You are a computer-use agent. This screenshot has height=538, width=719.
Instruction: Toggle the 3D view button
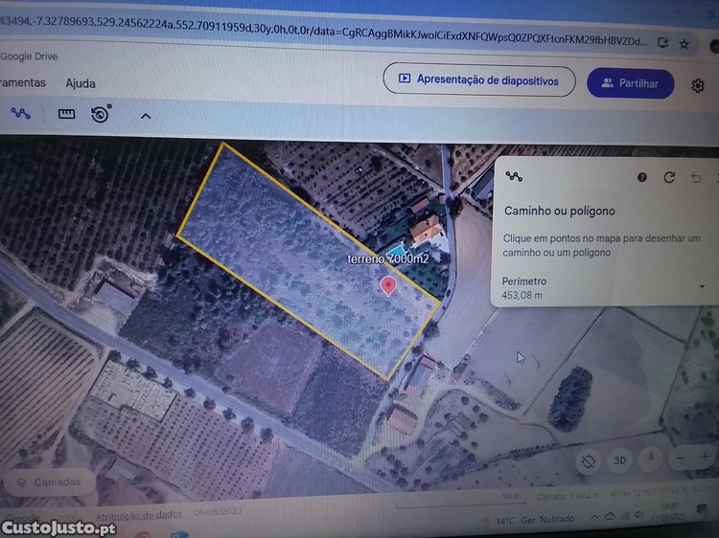[x=620, y=460]
